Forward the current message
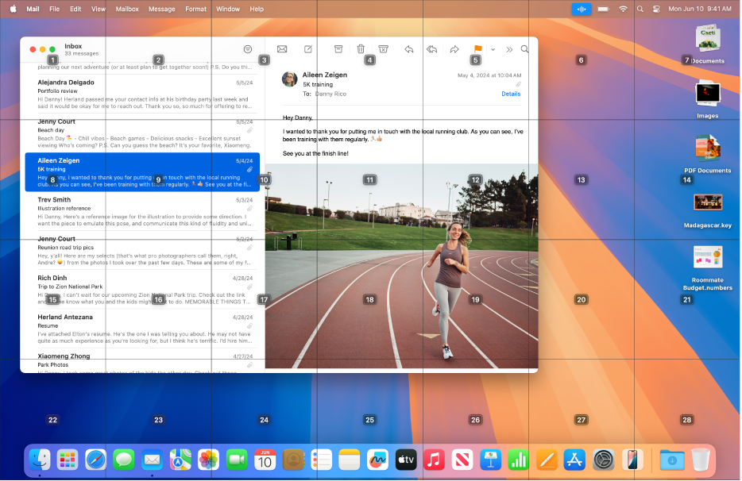 point(454,48)
